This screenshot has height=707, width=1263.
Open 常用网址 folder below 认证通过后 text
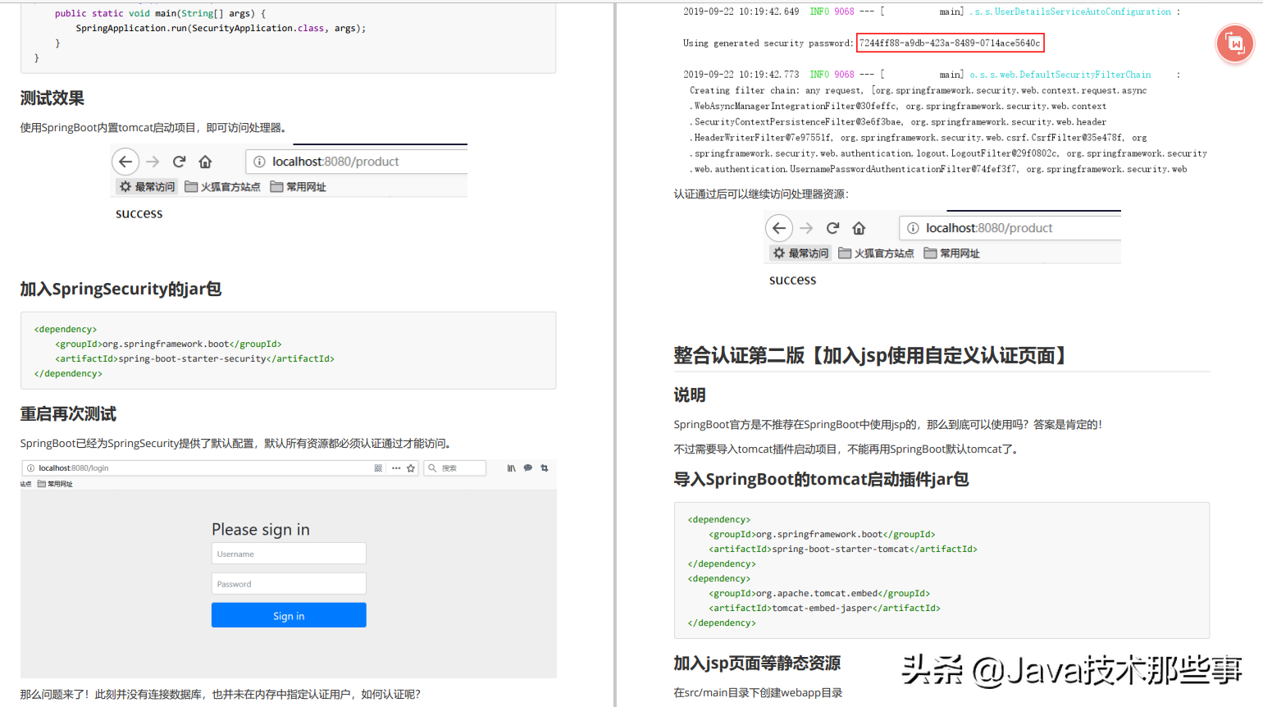tap(951, 253)
